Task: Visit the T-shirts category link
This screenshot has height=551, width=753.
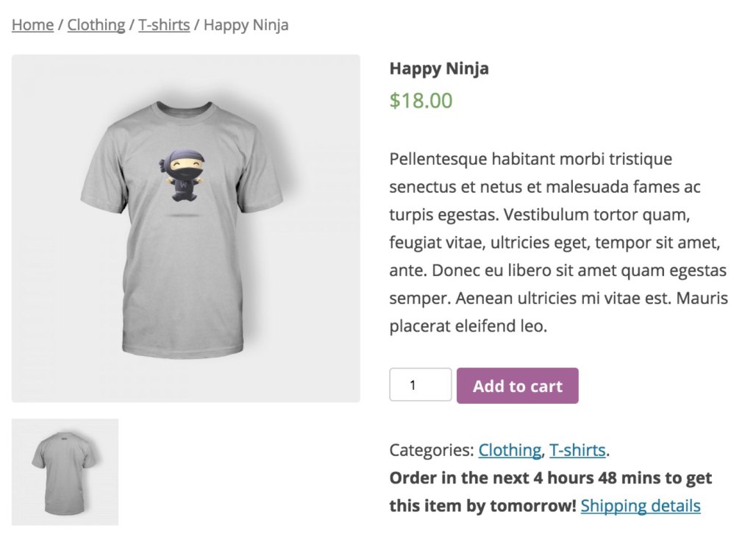Action: (577, 449)
